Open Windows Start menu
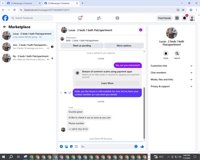The height and width of the screenshot is (160, 200). pyautogui.click(x=3, y=157)
